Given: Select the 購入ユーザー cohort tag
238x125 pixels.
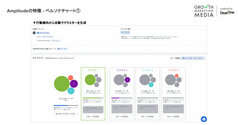Looking at the screenshot, I should pos(62,49).
